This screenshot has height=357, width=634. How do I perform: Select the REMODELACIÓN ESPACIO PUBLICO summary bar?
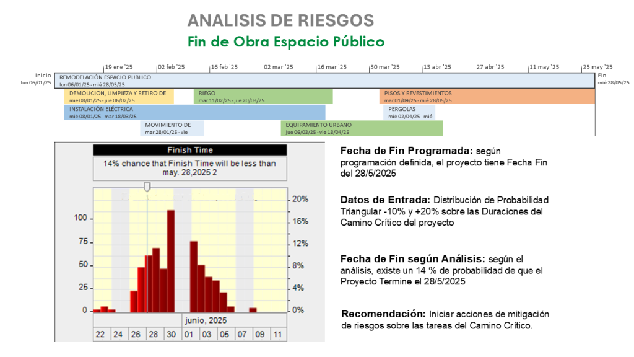coord(324,81)
